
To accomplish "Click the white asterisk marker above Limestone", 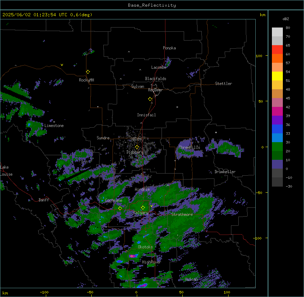I will [x=54, y=122].
